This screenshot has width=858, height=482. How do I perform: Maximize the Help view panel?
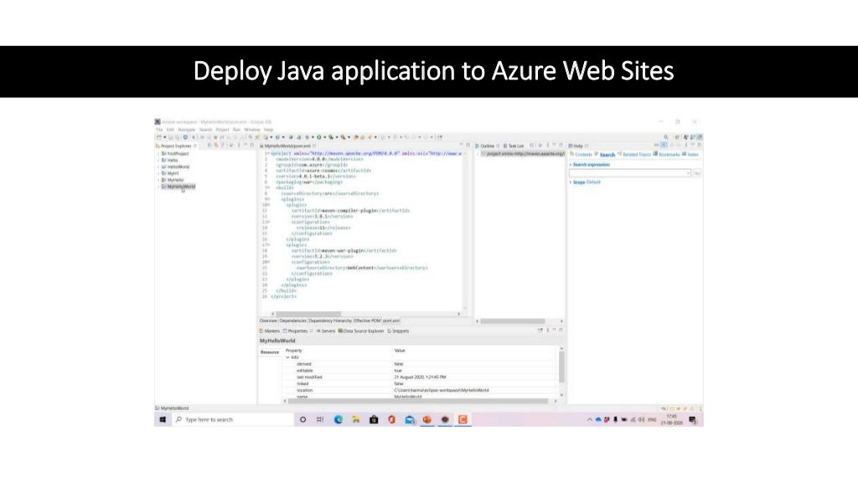tap(700, 146)
